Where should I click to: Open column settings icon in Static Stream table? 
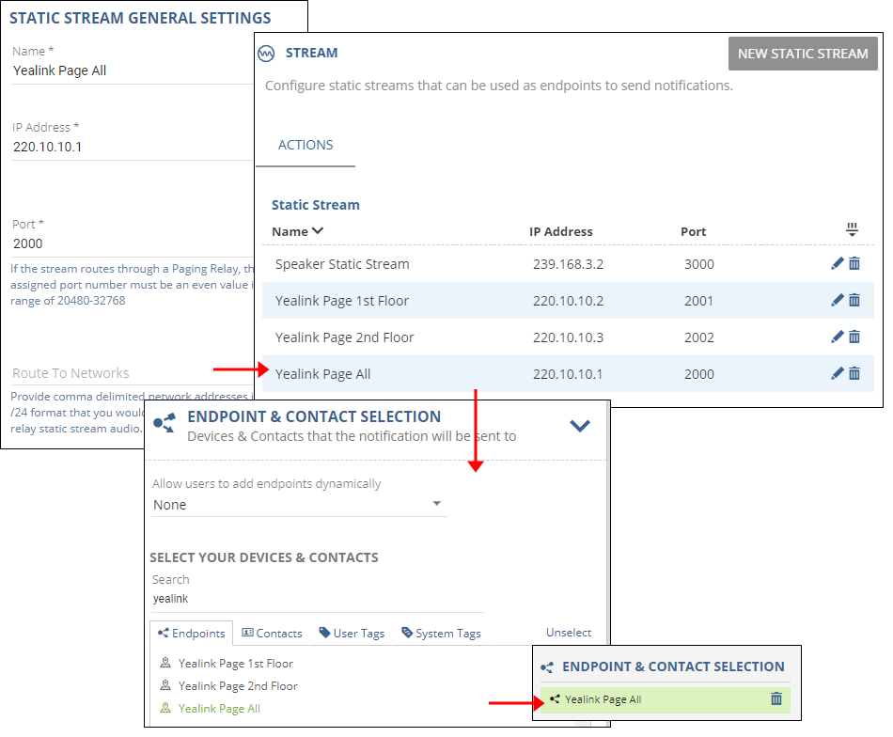click(x=852, y=229)
